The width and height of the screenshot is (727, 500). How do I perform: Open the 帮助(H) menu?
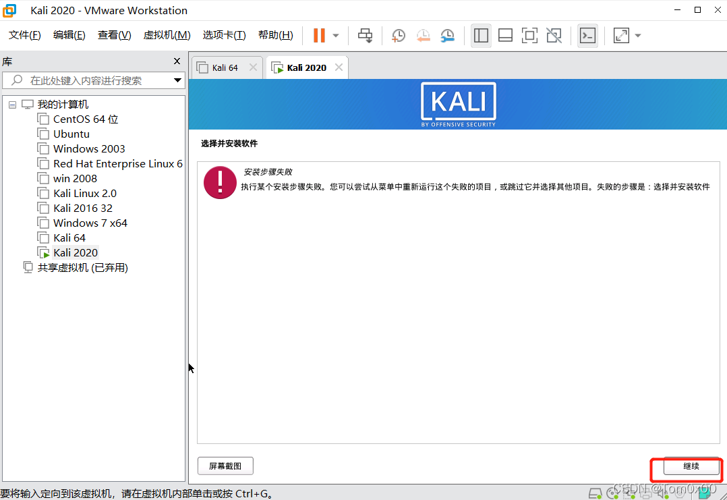(275, 35)
